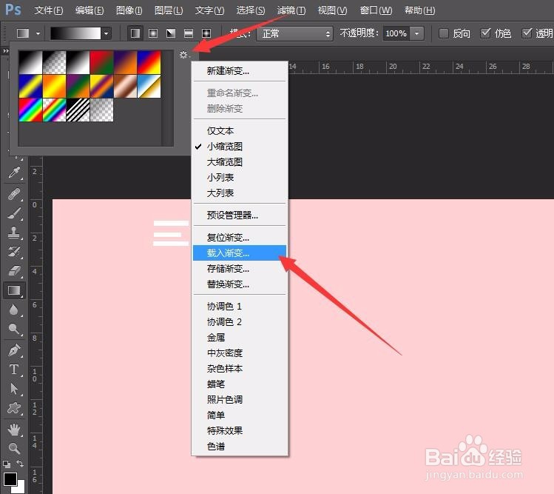Choose Angle Gradient style button
554x494 pixels.
click(x=171, y=33)
